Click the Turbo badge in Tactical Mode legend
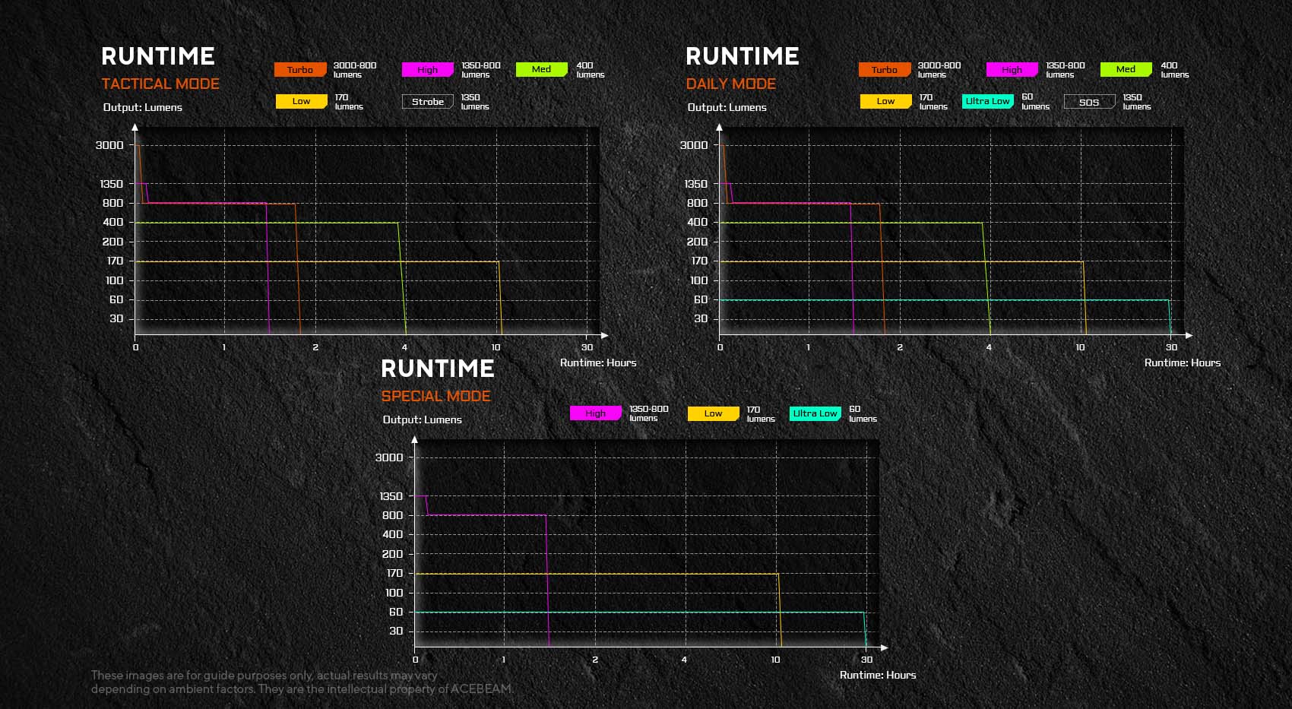 pos(300,70)
